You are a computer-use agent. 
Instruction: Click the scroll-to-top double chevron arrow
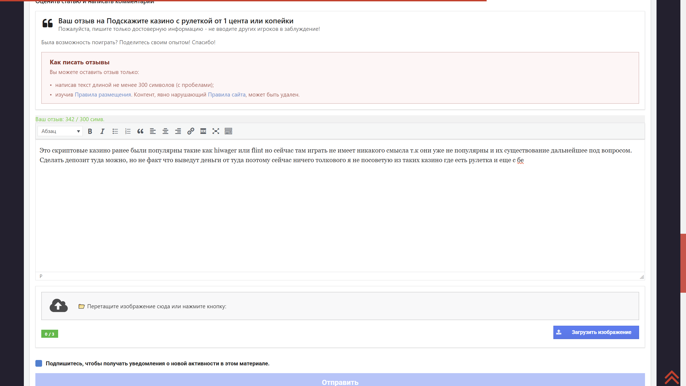coord(672,377)
